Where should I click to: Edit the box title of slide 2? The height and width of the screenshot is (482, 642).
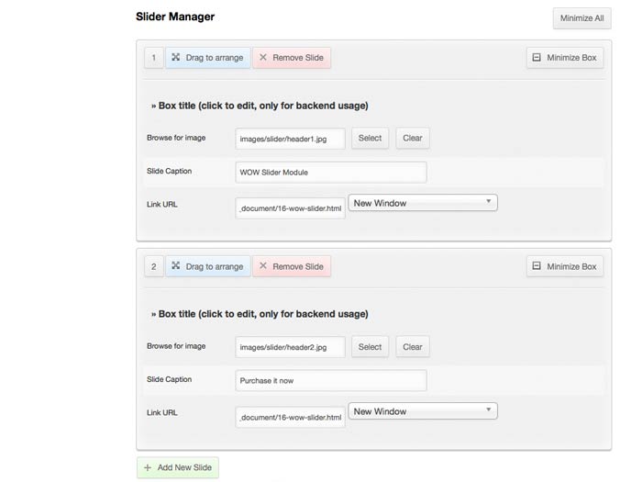(x=260, y=314)
